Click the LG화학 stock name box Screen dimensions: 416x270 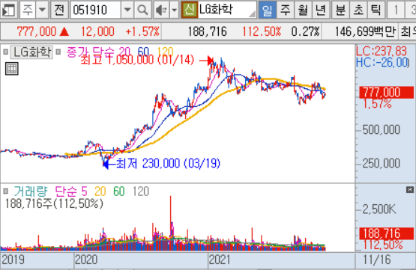227,10
